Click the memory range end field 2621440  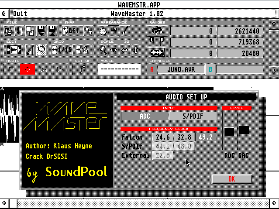click(240, 31)
